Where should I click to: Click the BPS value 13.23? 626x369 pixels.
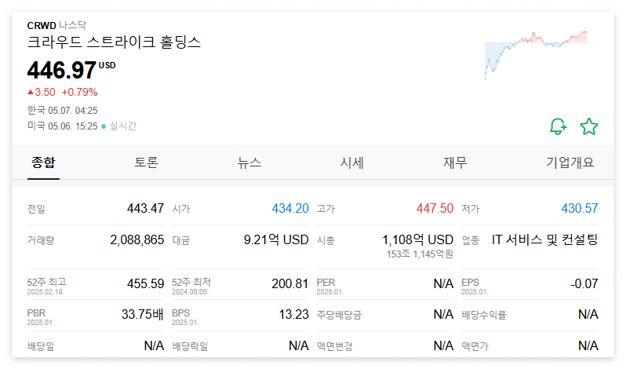294,315
